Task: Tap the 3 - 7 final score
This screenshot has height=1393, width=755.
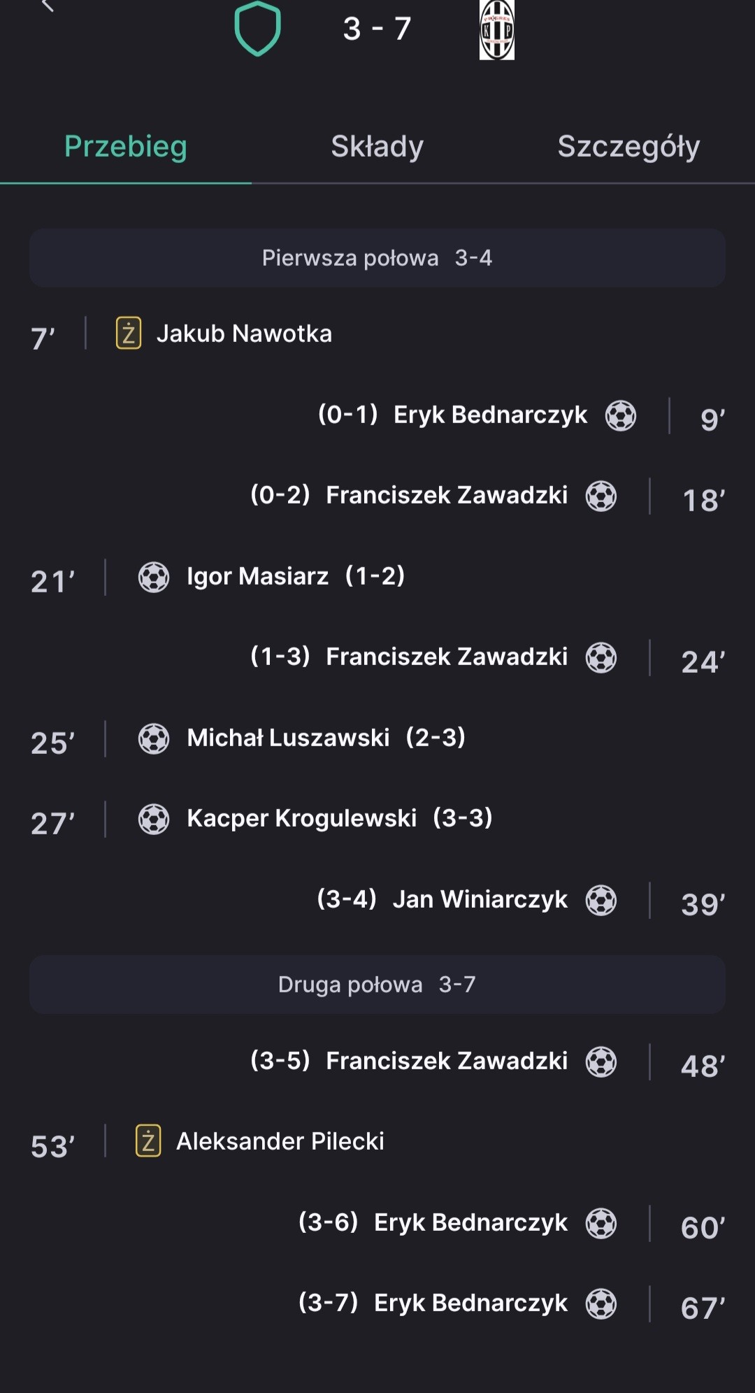Action: pyautogui.click(x=377, y=29)
